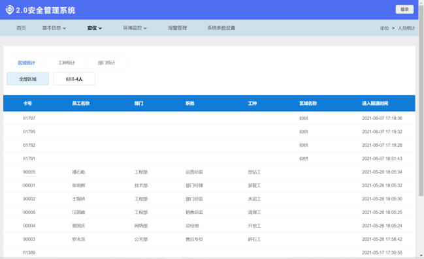424x259 pixels.
Task: Switch to the 区域统计 tab
Action: click(x=27, y=63)
